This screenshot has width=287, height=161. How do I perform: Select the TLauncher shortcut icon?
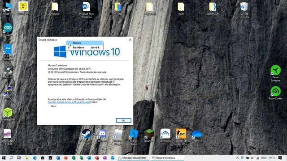[x=149, y=136]
